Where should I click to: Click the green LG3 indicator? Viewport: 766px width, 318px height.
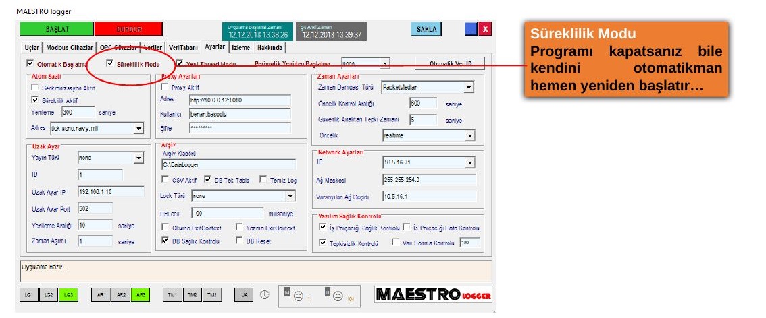tap(68, 295)
